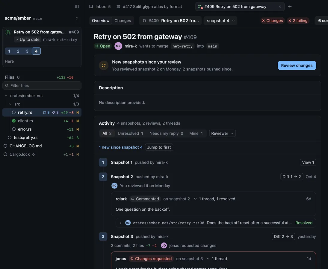Open client.rs file
This screenshot has width=328, height=269.
click(x=25, y=121)
